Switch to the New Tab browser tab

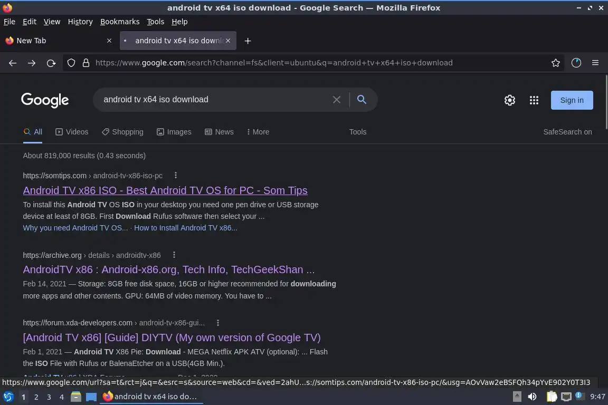coord(59,41)
